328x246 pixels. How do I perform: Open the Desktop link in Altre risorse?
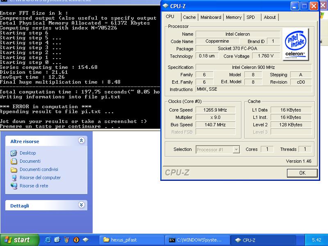click(28, 153)
